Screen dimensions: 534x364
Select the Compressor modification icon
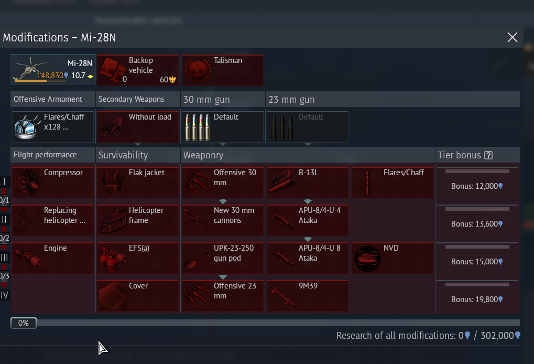28,183
